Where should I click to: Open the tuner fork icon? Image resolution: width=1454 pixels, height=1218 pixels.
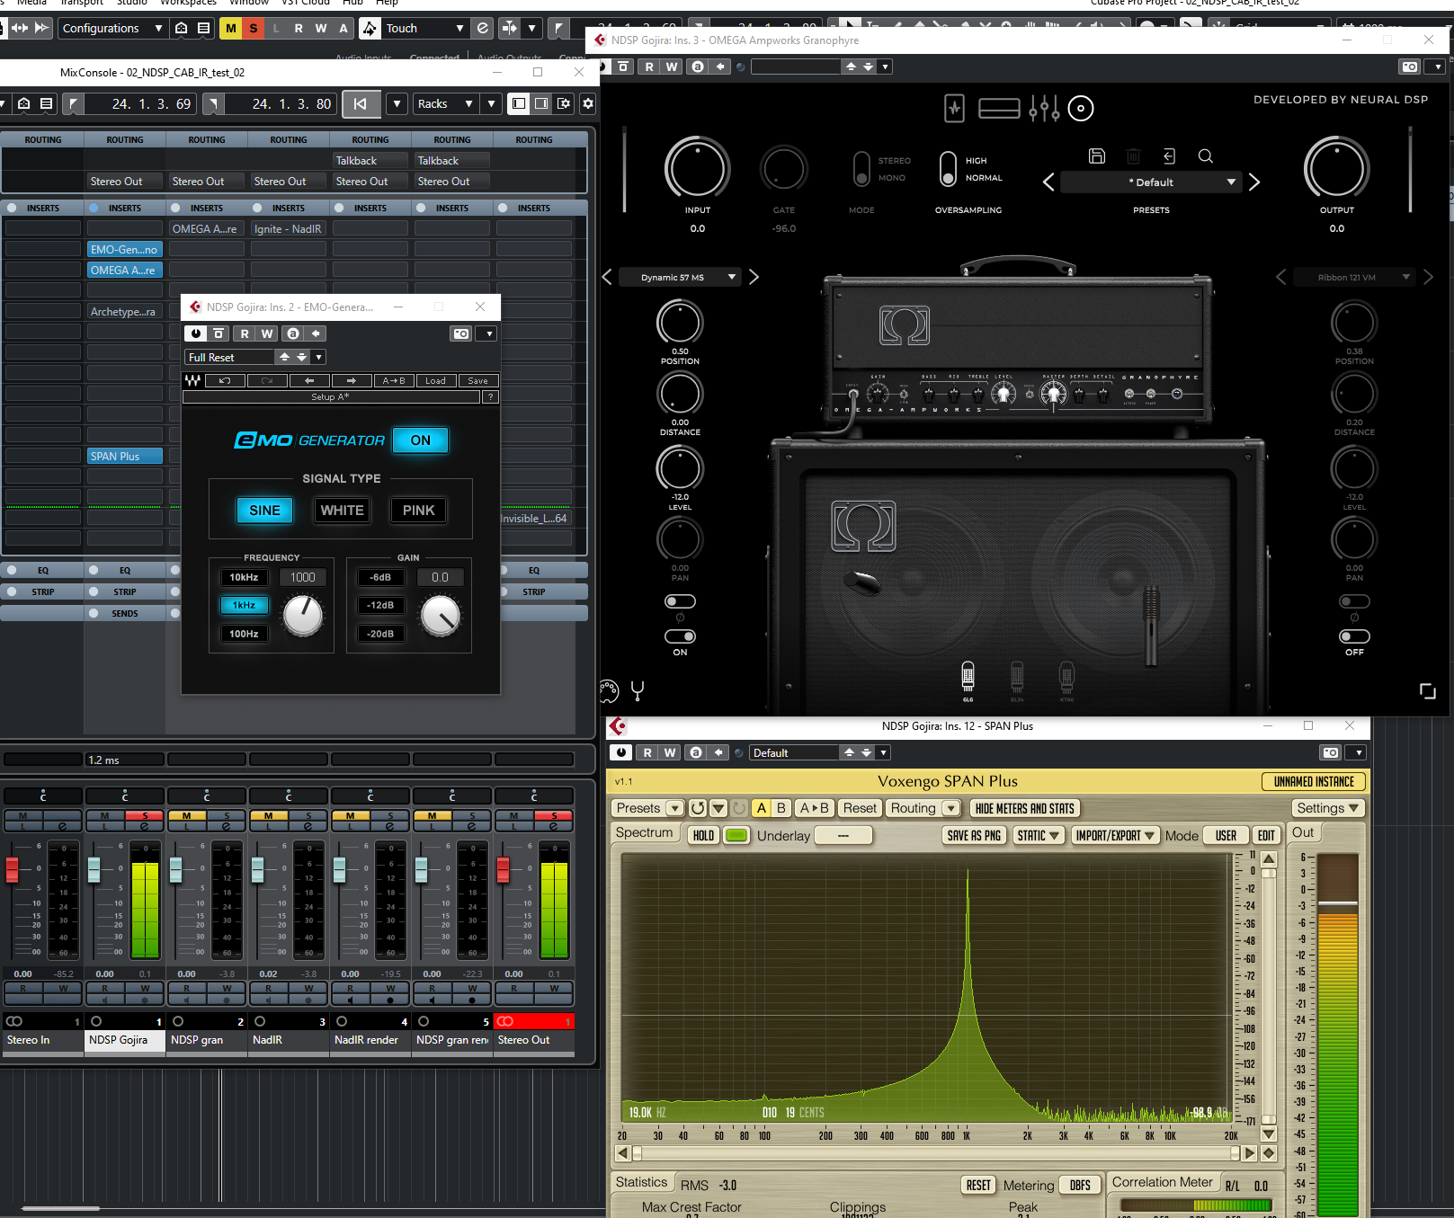[x=638, y=690]
